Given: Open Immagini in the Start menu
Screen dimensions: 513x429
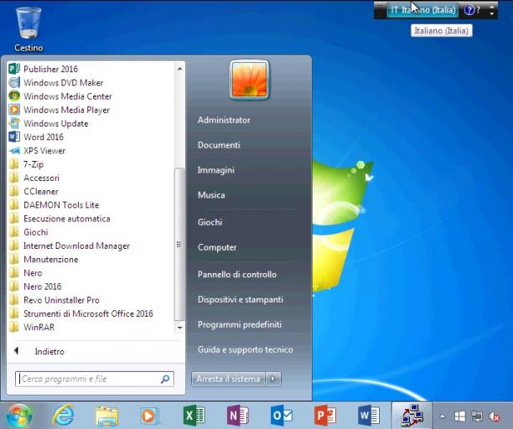Looking at the screenshot, I should pos(216,170).
